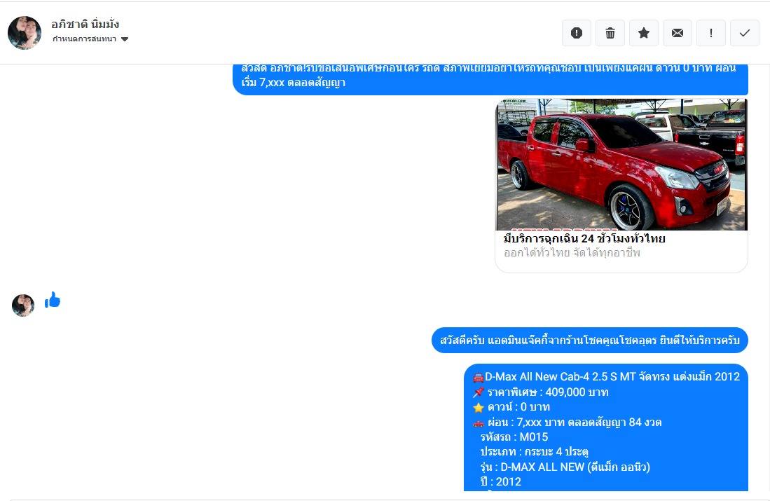Open อภิชาติ นิ่มมั่ง profile picture in header

[x=25, y=33]
